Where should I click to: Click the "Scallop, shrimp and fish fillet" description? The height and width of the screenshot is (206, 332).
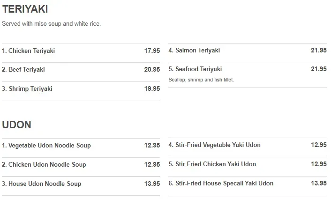tap(201, 80)
